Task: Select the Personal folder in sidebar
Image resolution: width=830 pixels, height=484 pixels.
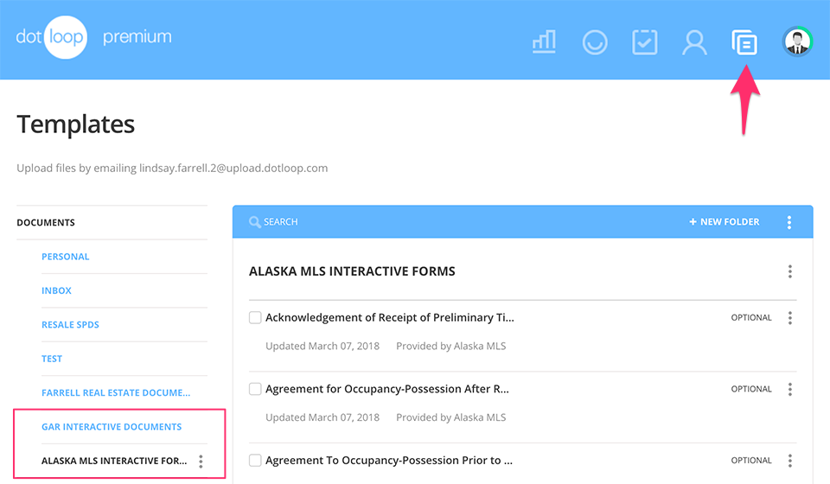Action: [66, 257]
